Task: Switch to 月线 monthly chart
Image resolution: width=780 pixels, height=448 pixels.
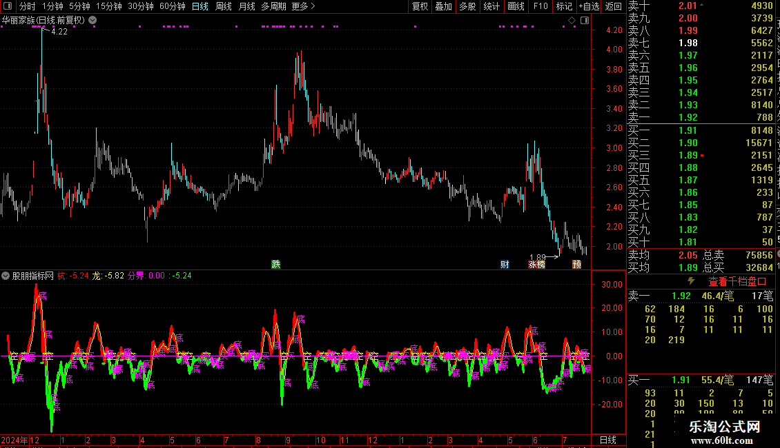Action: (x=246, y=6)
